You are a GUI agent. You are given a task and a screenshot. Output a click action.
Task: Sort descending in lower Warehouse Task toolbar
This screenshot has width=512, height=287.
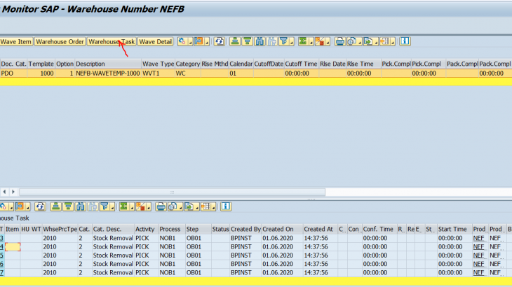(x=68, y=206)
